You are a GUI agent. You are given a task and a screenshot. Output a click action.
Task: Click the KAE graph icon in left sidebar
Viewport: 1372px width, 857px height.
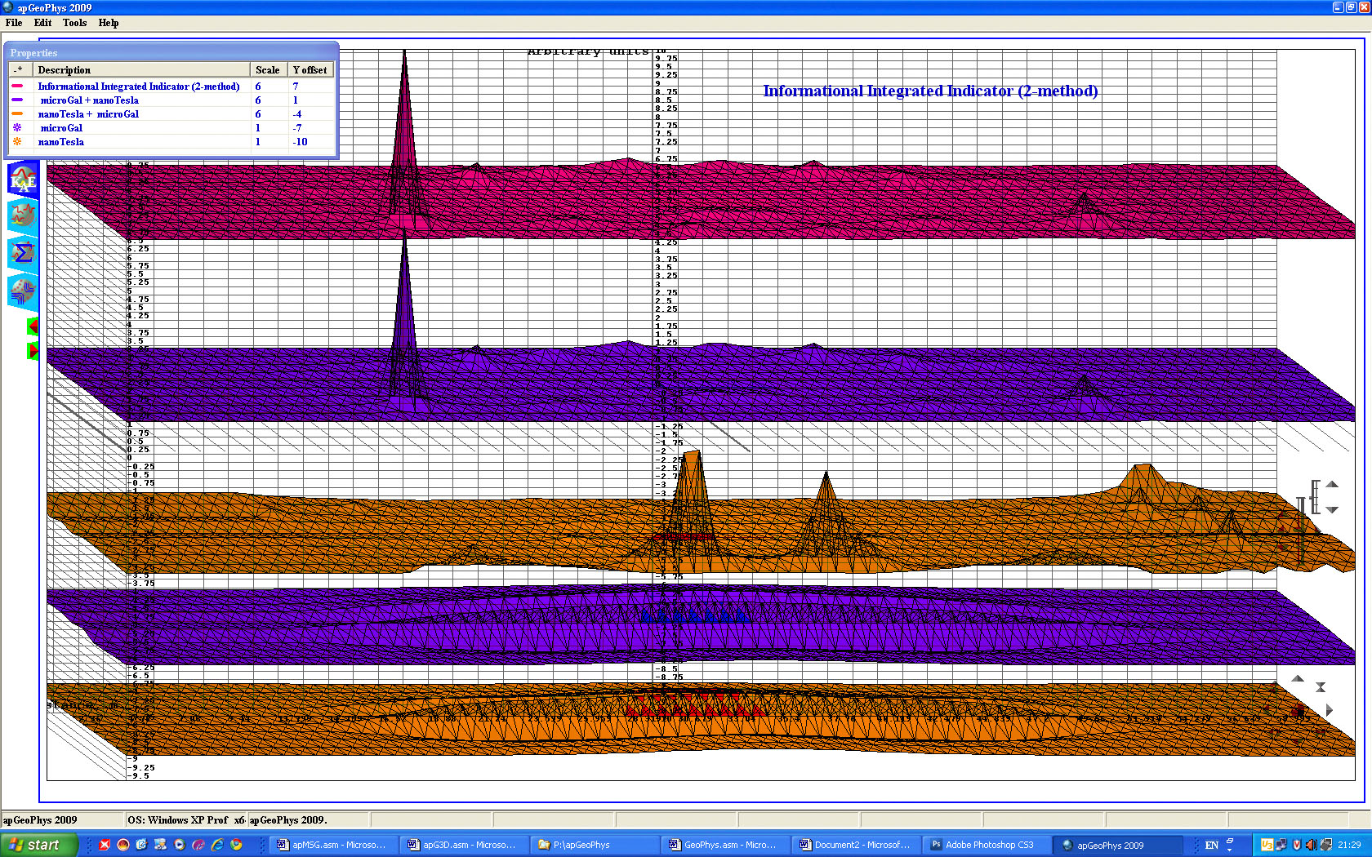coord(22,179)
